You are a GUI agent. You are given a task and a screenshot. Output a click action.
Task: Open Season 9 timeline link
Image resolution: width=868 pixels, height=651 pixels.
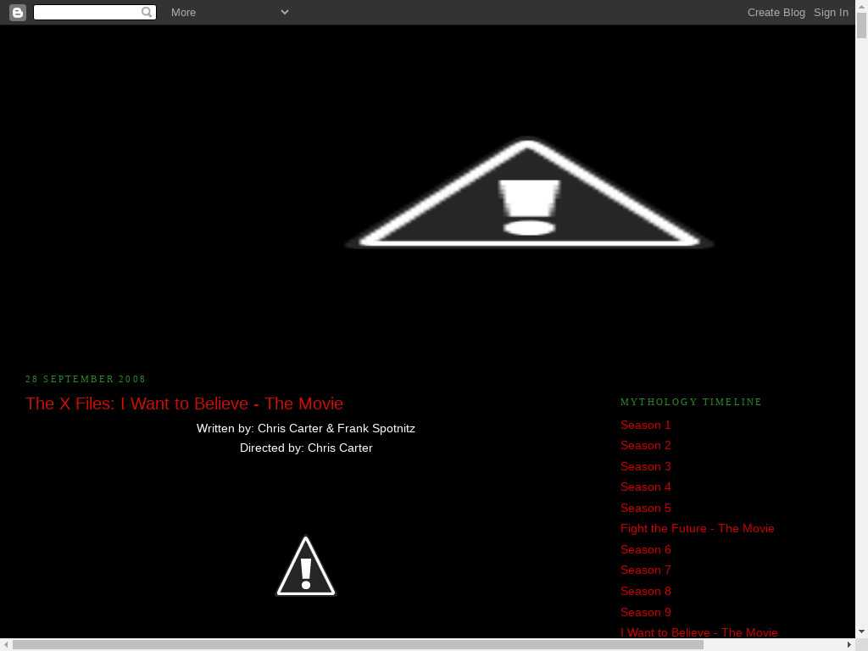(645, 612)
